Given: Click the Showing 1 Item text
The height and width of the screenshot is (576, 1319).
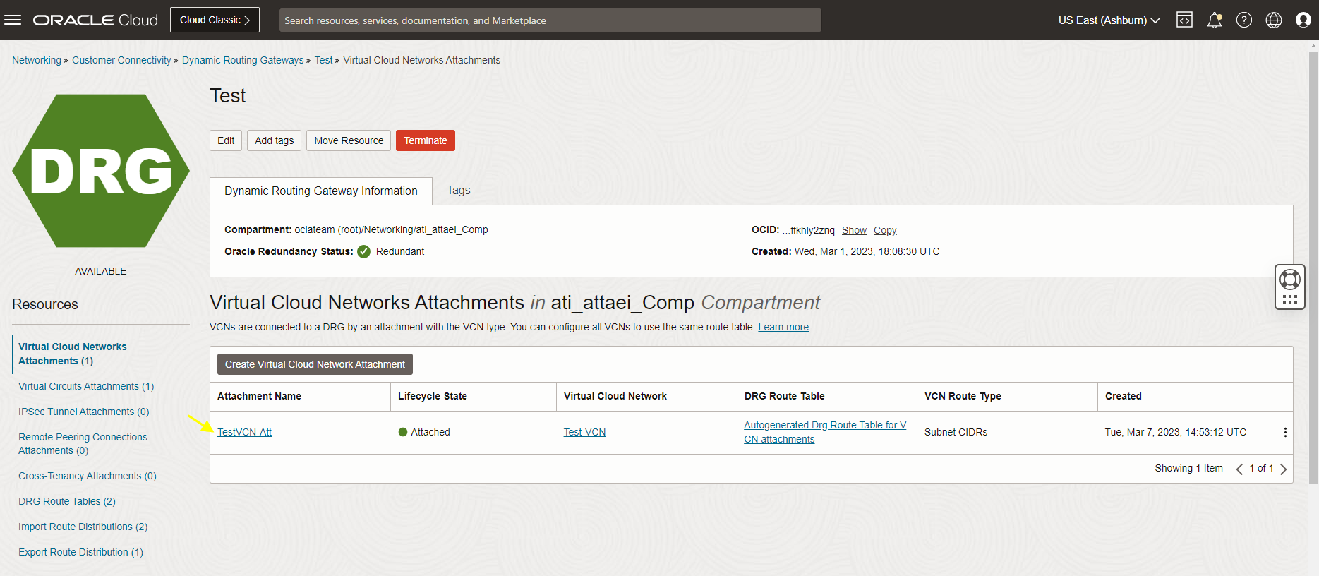Looking at the screenshot, I should click(1188, 468).
